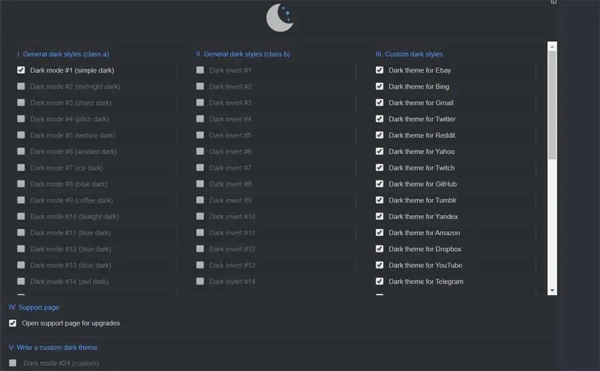Disable Dark theme for Ebay
600x371 pixels.
click(379, 70)
